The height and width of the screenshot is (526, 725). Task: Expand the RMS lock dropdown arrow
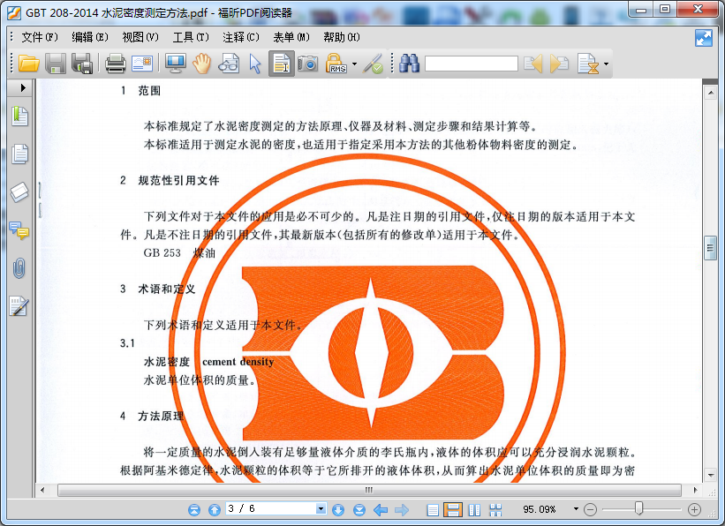click(x=355, y=64)
